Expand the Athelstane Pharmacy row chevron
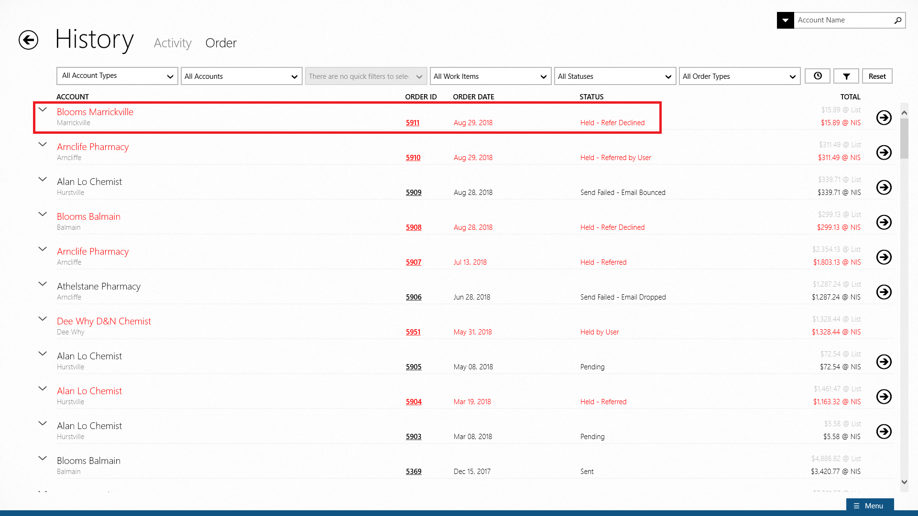The image size is (918, 516). click(x=43, y=284)
